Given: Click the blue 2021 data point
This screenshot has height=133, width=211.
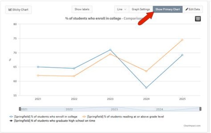Looking at the screenshot, I should pyautogui.click(x=38, y=67).
